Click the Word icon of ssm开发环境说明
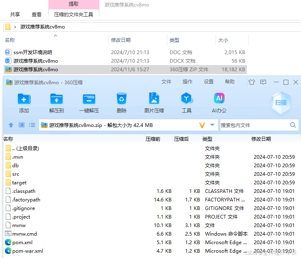Screen dimensions: 301x258 click(7, 52)
